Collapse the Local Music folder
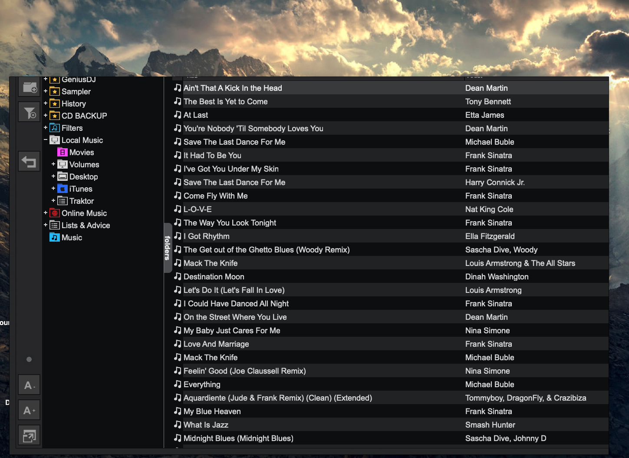The image size is (629, 458). (x=46, y=140)
